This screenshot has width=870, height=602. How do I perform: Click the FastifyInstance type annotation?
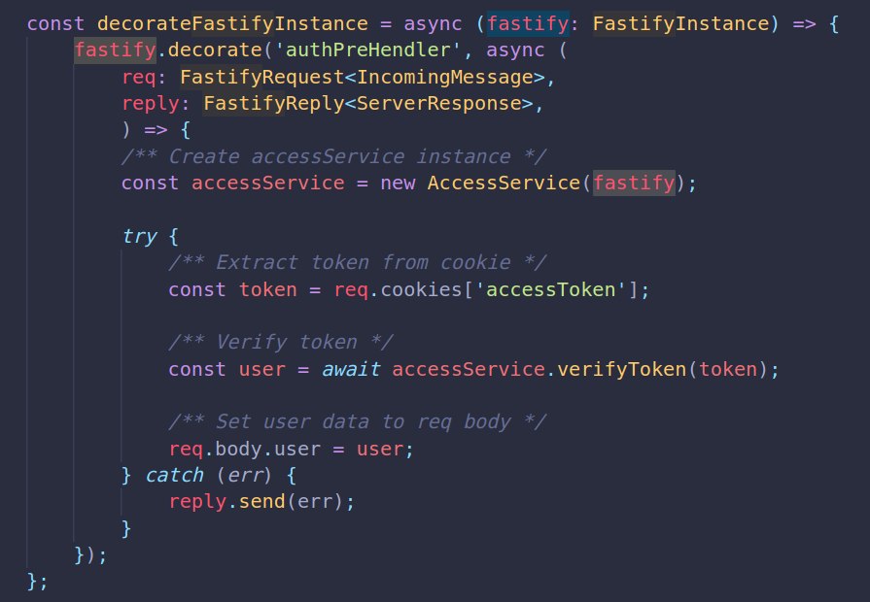(x=681, y=24)
